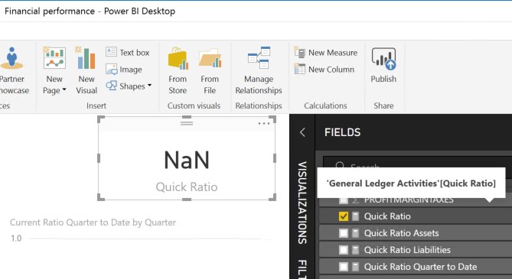Create a New Column
This screenshot has height=279, width=512.
coord(324,70)
